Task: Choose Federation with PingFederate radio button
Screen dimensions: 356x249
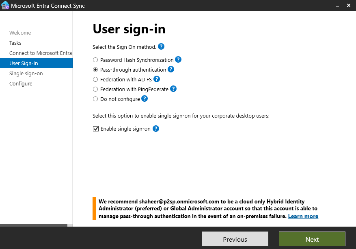Action: (95, 89)
